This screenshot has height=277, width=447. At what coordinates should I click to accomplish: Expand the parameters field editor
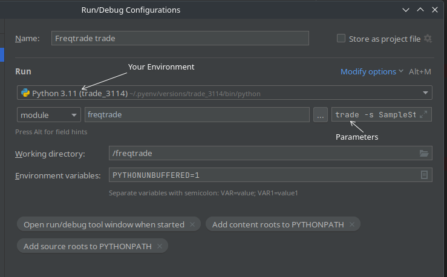pos(423,115)
